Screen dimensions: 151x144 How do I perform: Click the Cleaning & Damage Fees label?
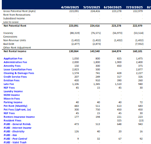coord(19,73)
